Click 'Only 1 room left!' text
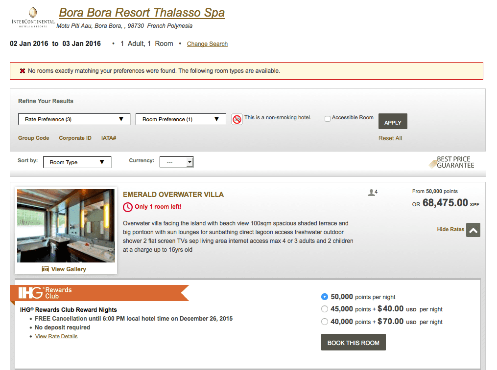The width and height of the screenshot is (497, 370). coord(158,207)
